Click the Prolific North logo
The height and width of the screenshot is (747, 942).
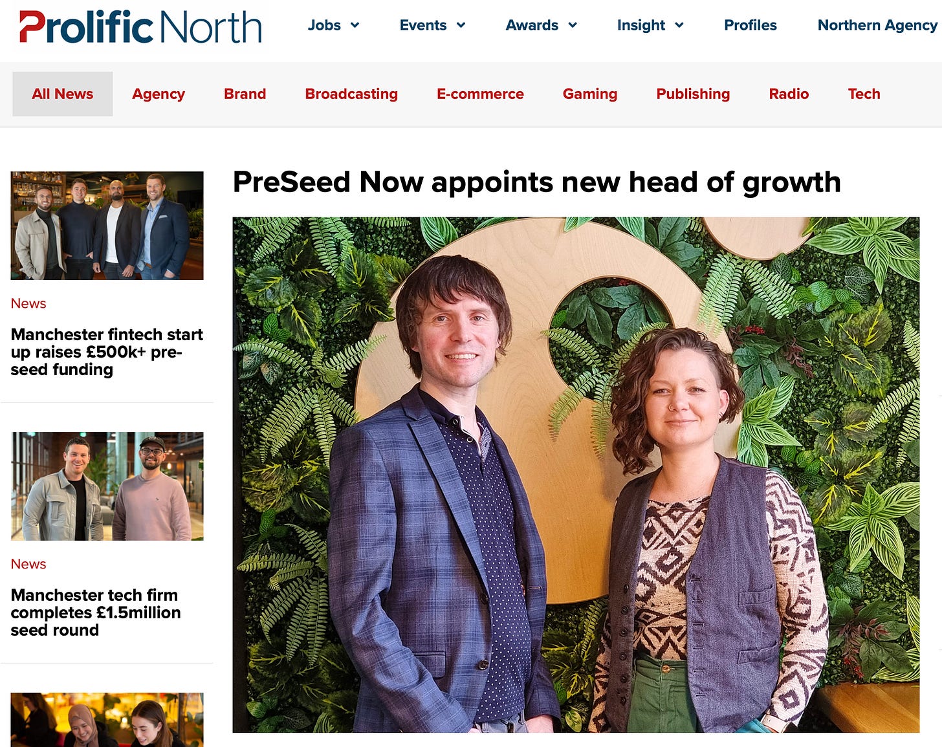140,27
